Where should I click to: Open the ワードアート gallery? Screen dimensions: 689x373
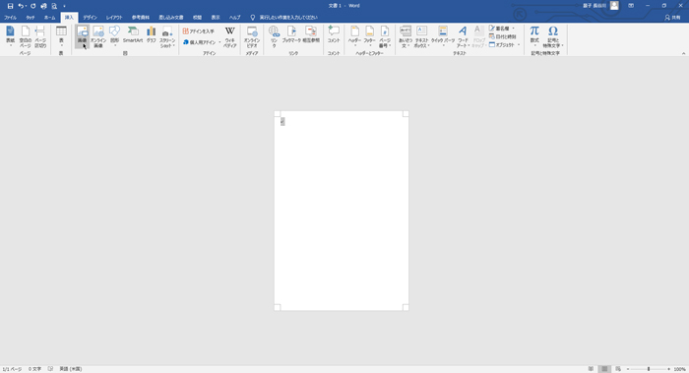pyautogui.click(x=463, y=36)
